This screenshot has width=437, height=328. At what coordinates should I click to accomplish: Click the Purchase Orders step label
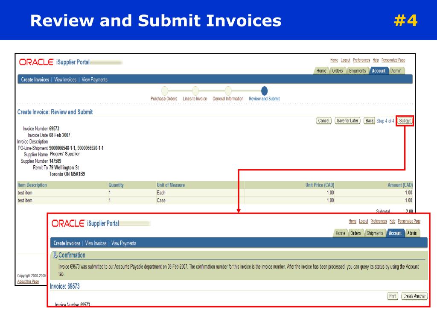click(x=164, y=99)
